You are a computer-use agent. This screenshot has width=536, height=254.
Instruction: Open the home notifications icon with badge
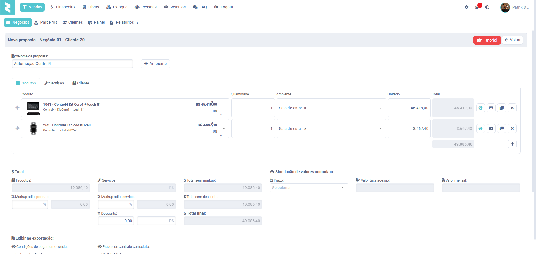click(x=477, y=7)
